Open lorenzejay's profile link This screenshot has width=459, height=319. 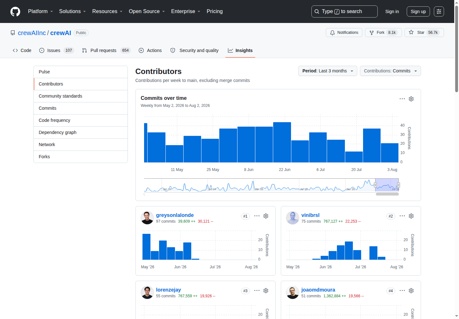tap(169, 290)
